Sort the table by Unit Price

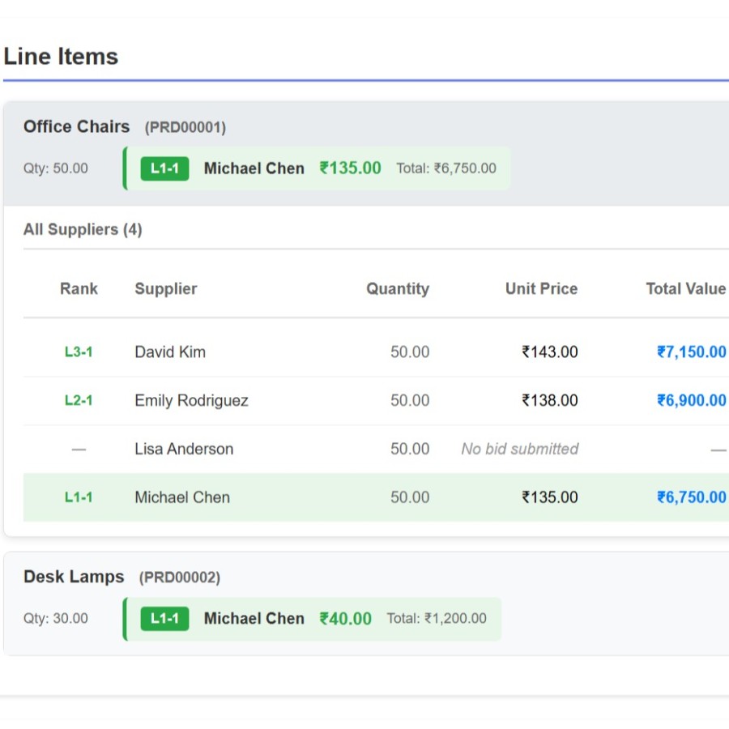click(x=541, y=289)
